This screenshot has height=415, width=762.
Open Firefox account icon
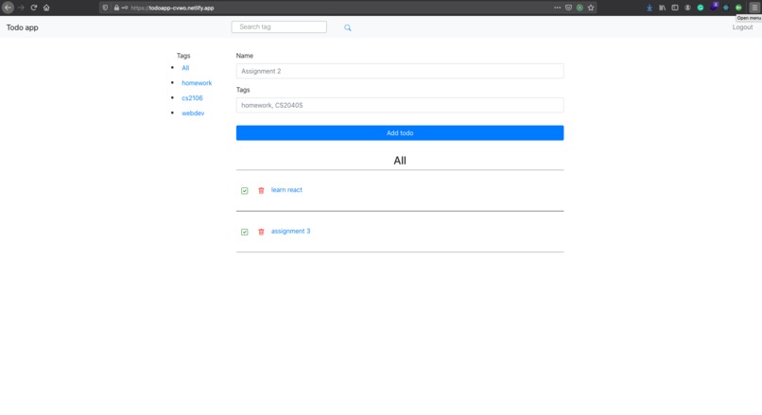tap(687, 8)
